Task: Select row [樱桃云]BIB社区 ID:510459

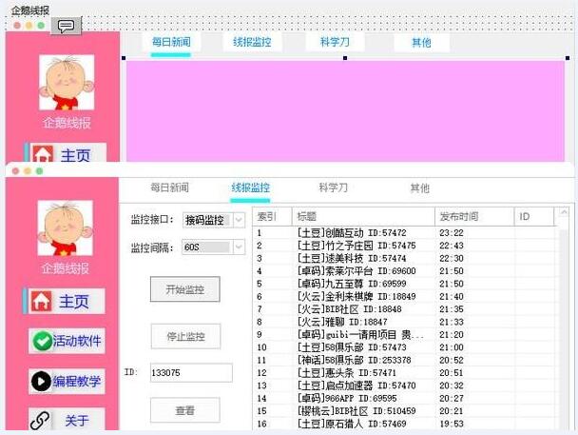Action: click(406, 411)
